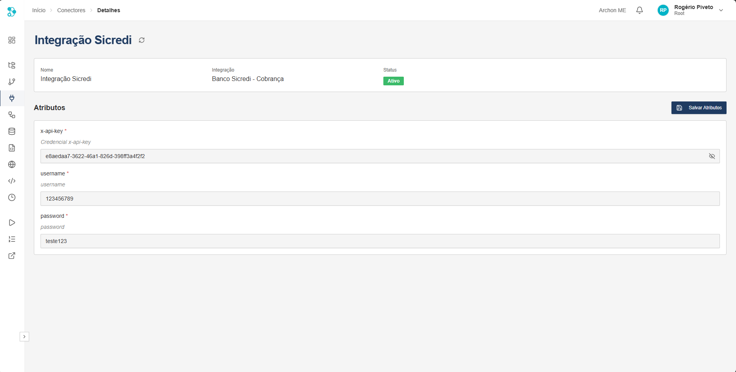Focus the username input field
Screen dimensions: 736x372
coord(380,199)
